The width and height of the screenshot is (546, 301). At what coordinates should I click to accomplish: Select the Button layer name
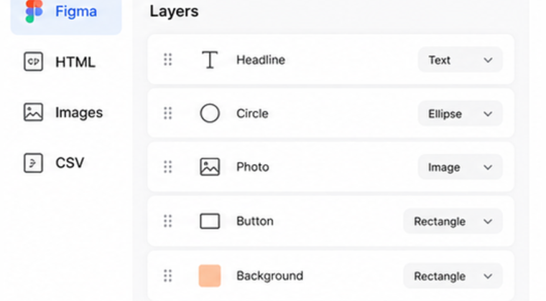[255, 221]
